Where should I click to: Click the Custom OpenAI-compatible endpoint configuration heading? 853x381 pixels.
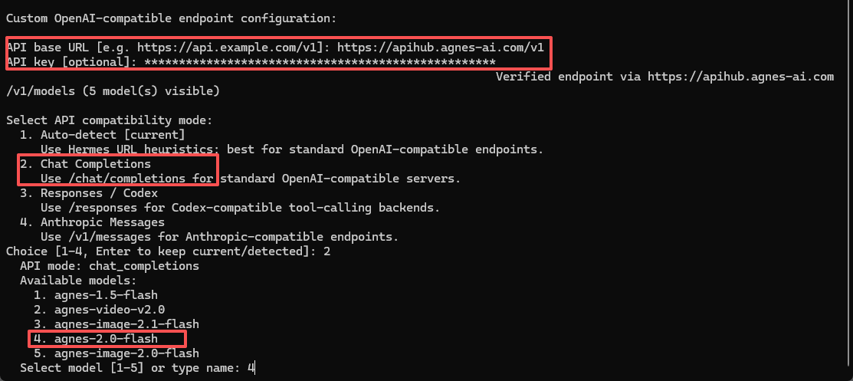172,18
